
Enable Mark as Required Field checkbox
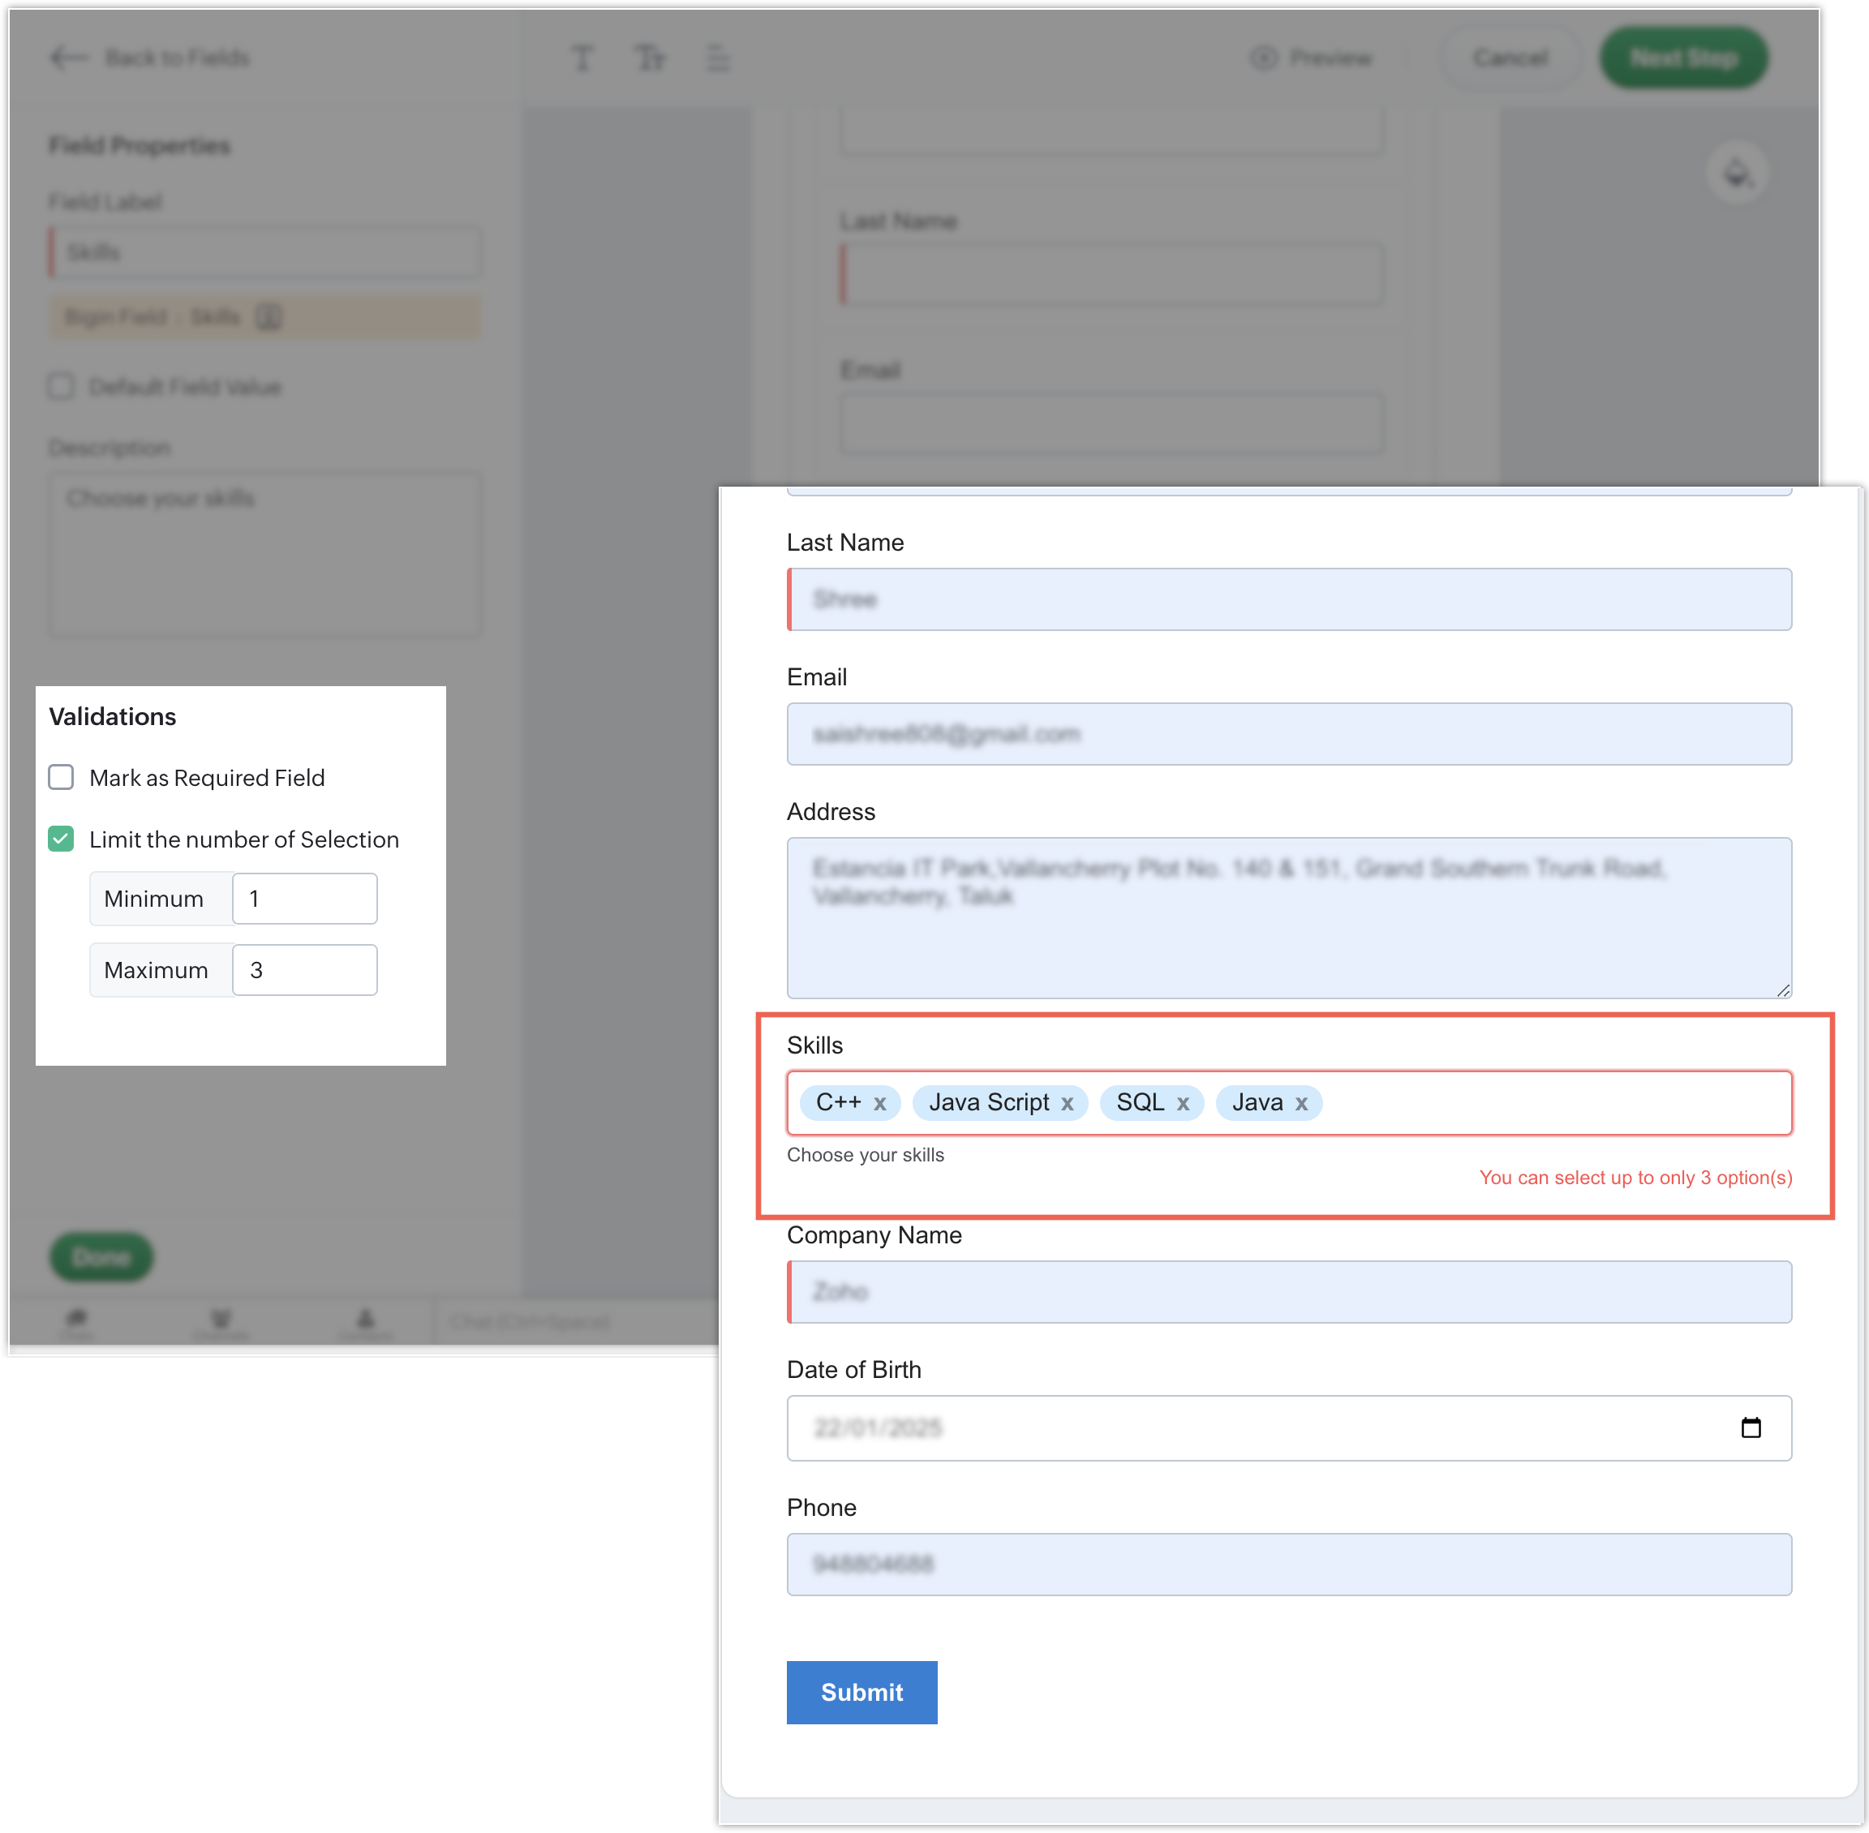(x=61, y=777)
